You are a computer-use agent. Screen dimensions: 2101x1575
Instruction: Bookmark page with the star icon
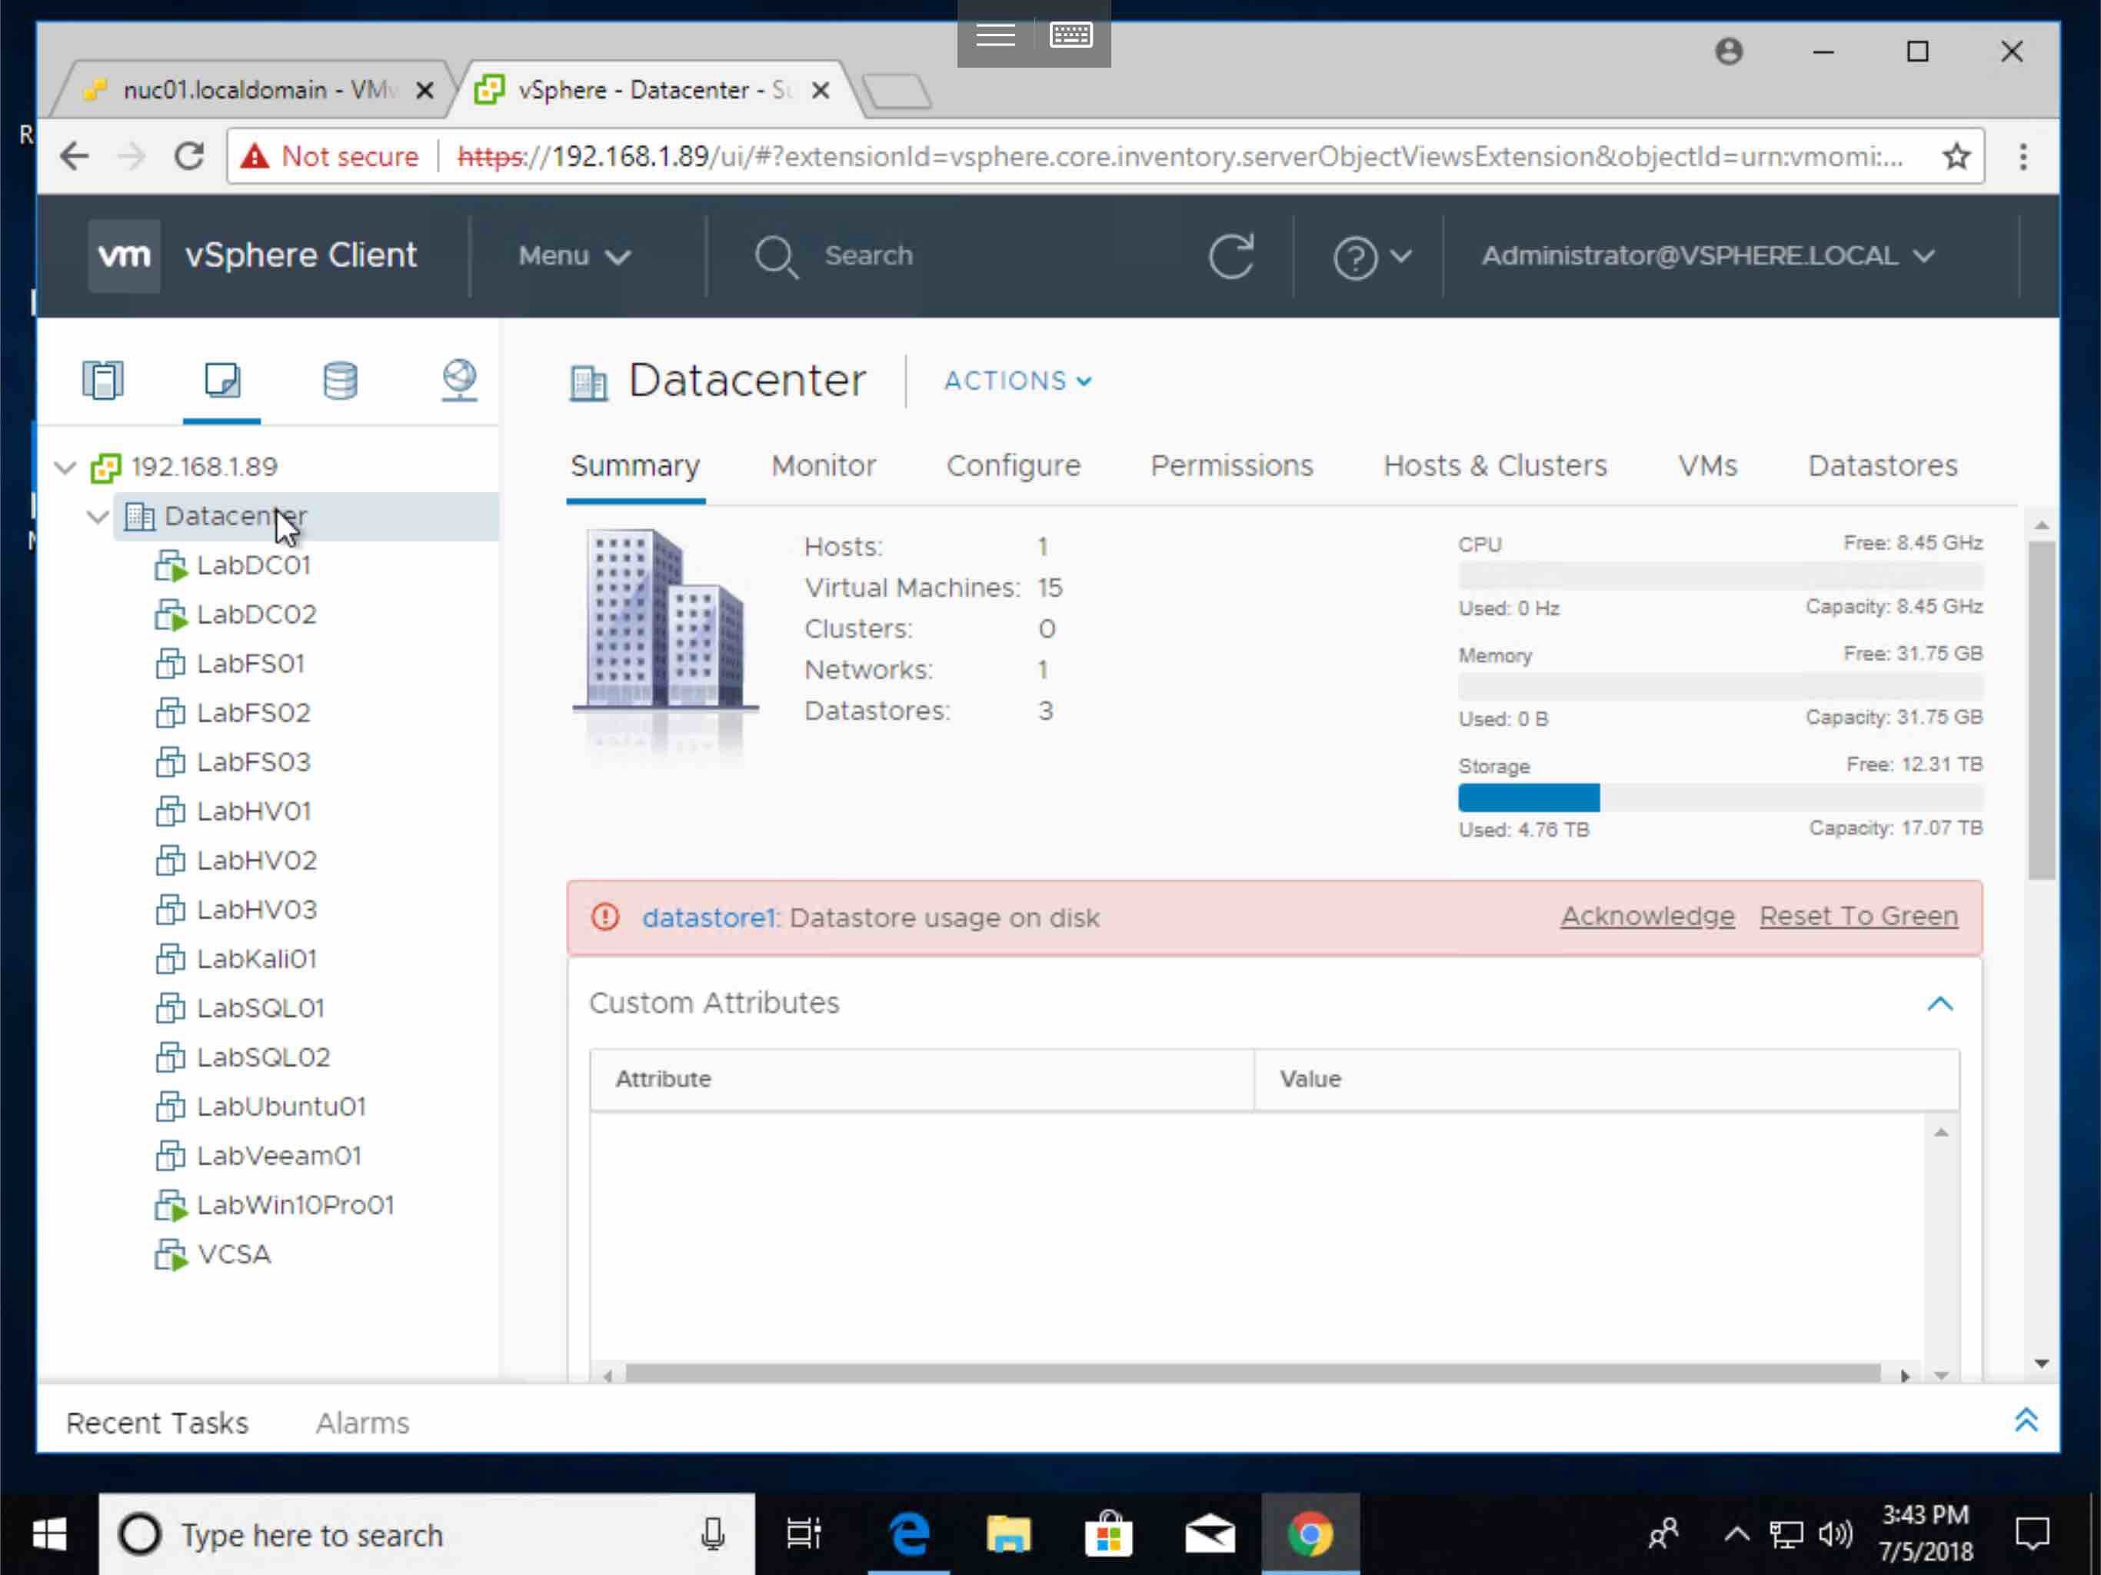[1956, 157]
